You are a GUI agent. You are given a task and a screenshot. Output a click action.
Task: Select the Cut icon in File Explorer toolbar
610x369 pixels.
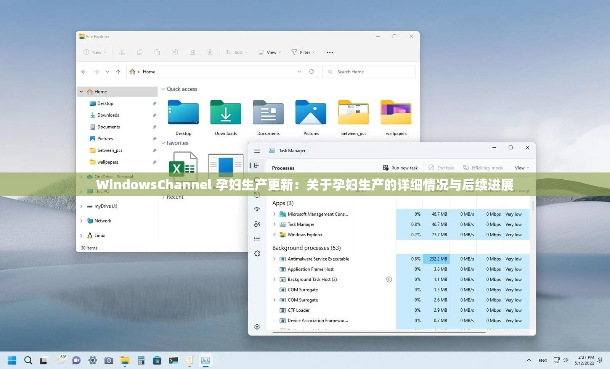pos(122,52)
